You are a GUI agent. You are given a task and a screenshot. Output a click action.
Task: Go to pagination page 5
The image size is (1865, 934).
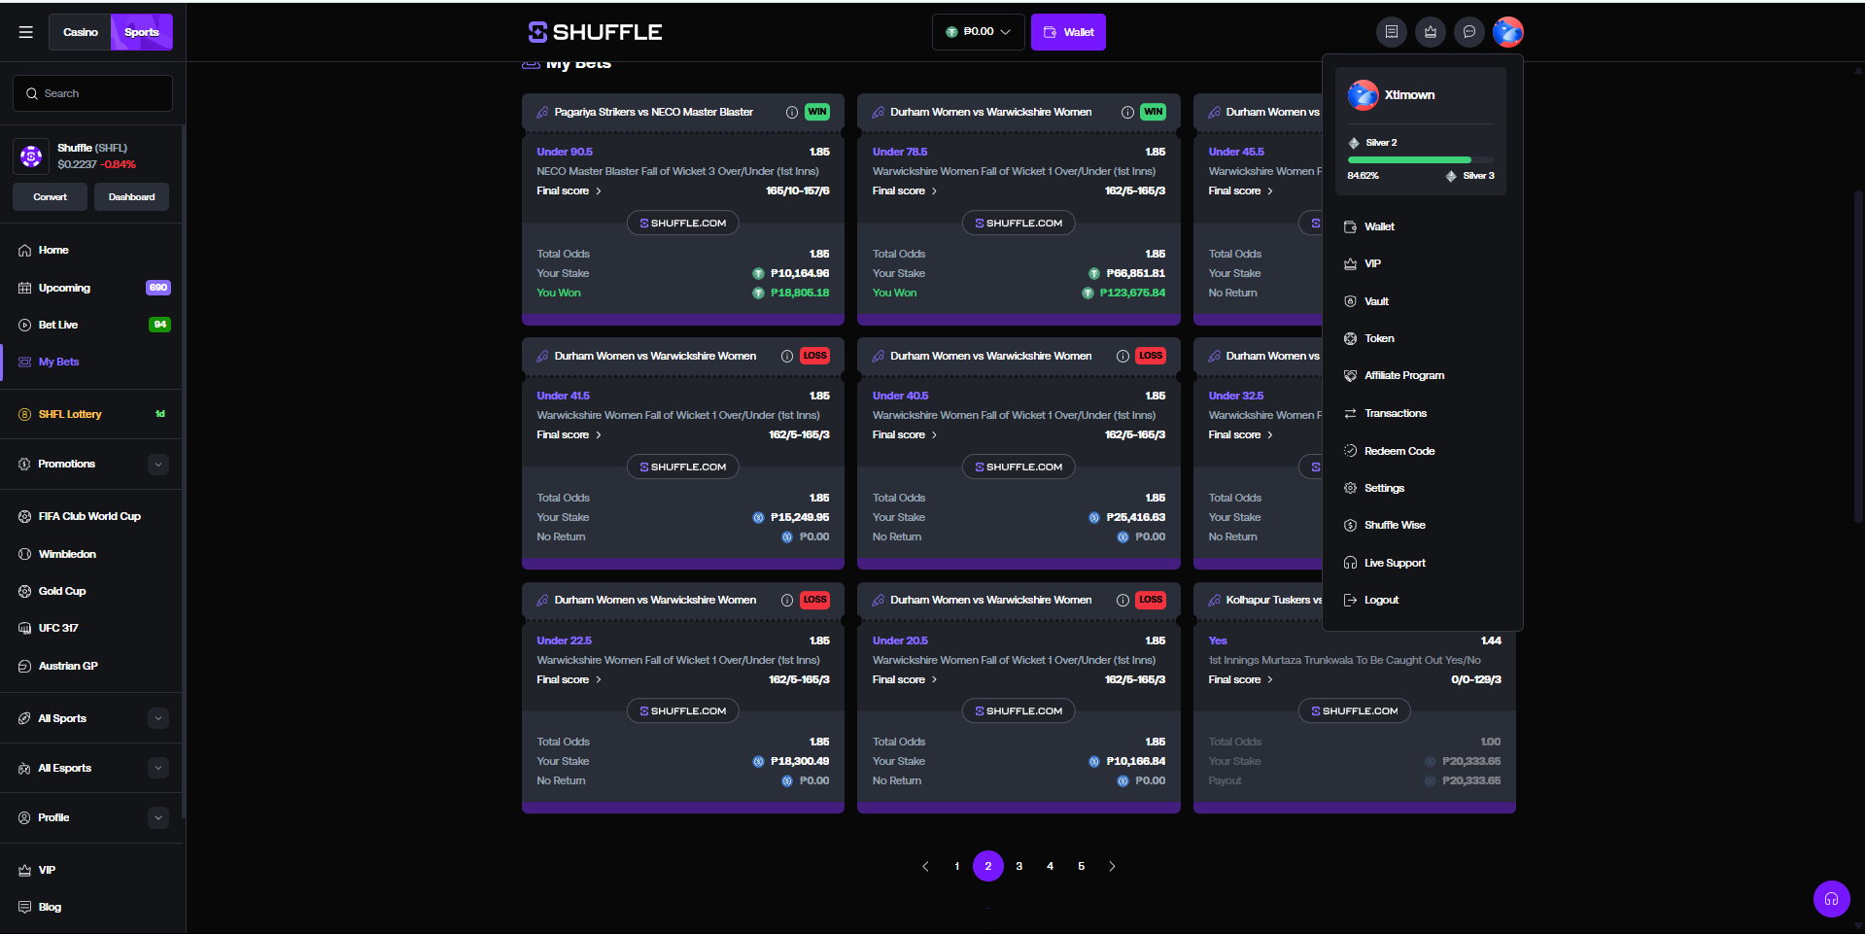tap(1082, 866)
